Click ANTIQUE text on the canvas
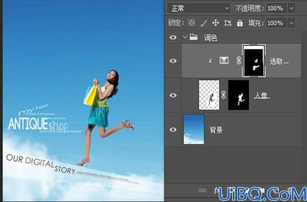Screen dimensions: 307x202 point(28,124)
